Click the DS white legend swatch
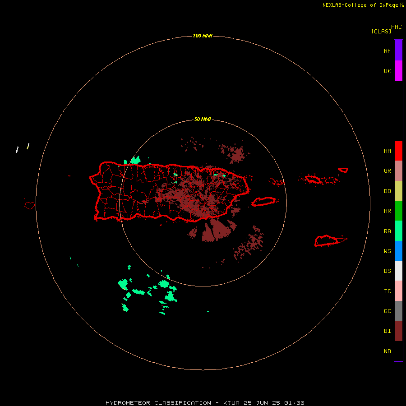The image size is (406, 406). pyautogui.click(x=398, y=271)
